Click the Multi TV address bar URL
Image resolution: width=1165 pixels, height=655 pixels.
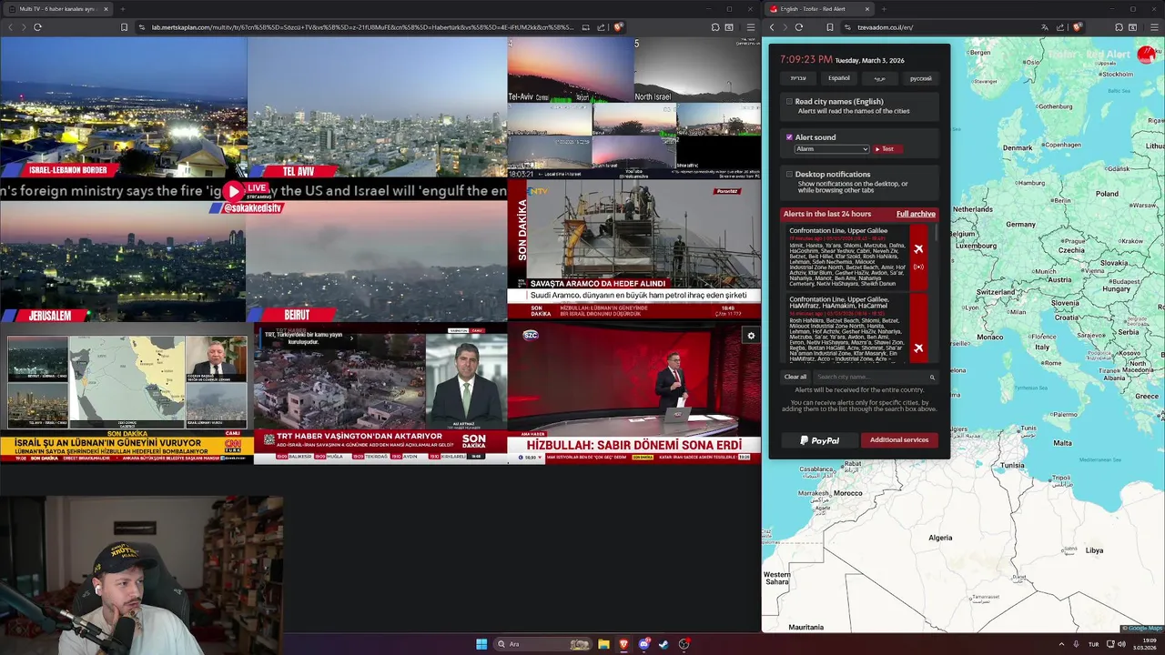coord(362,27)
